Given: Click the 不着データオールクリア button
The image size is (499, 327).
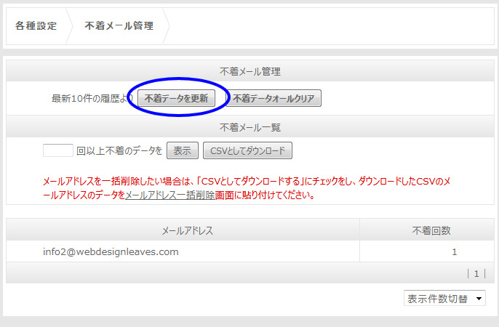Looking at the screenshot, I should (274, 98).
